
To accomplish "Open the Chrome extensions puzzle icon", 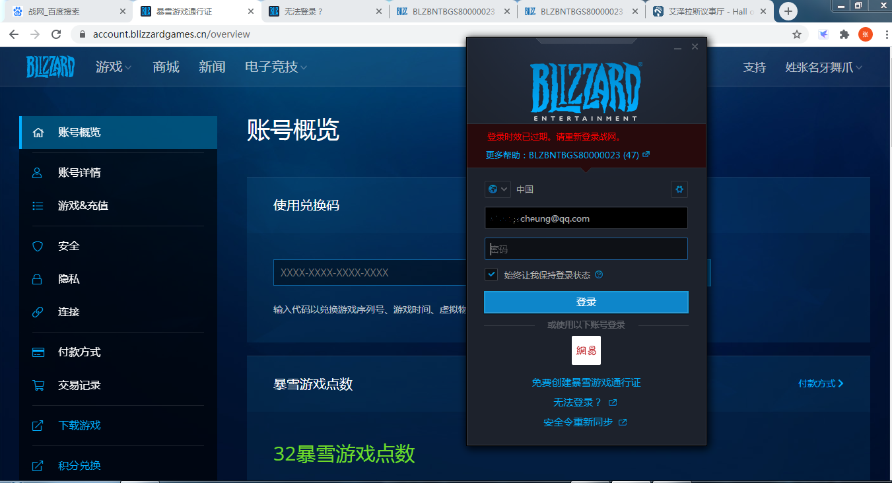I will (x=844, y=34).
